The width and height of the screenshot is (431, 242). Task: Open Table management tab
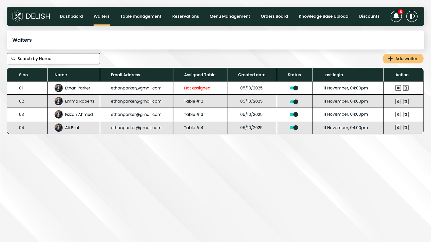(x=141, y=16)
